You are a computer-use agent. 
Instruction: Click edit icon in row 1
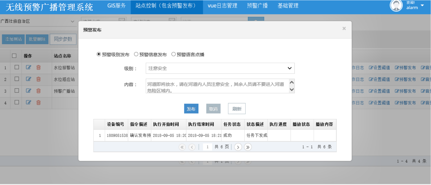28,67
